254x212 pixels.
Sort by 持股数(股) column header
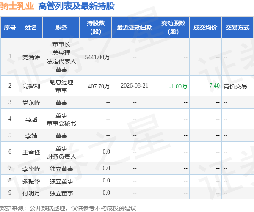(96, 27)
